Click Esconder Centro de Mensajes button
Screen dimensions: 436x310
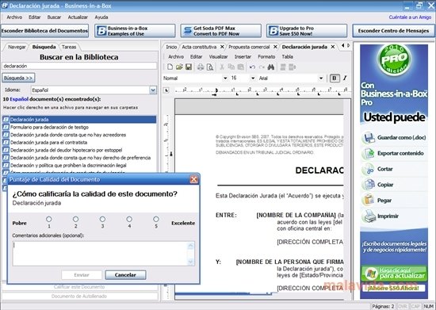[393, 31]
